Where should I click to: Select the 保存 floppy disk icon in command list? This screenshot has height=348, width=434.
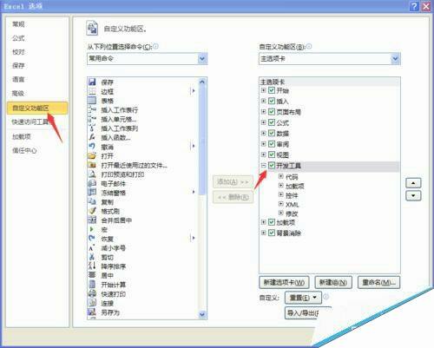[92, 82]
